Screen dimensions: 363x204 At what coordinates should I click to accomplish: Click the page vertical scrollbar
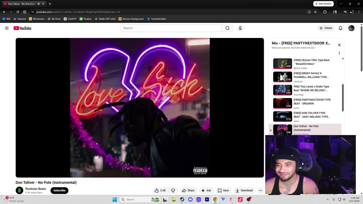(x=361, y=48)
